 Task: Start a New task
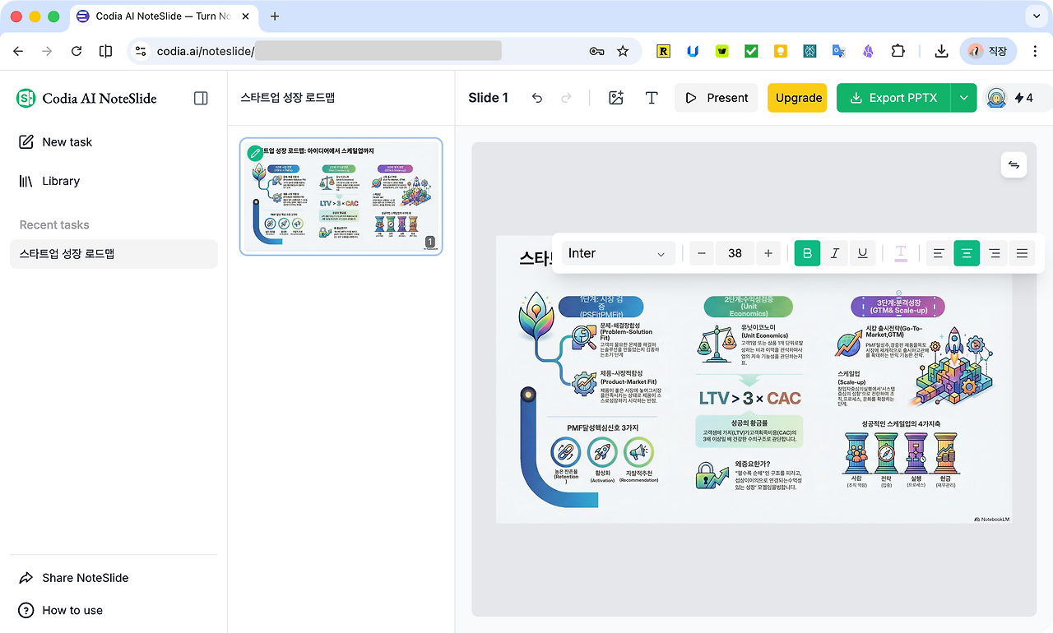point(55,142)
